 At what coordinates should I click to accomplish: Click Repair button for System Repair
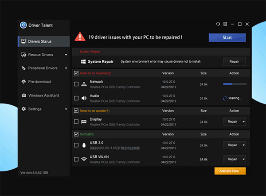[x=234, y=61]
